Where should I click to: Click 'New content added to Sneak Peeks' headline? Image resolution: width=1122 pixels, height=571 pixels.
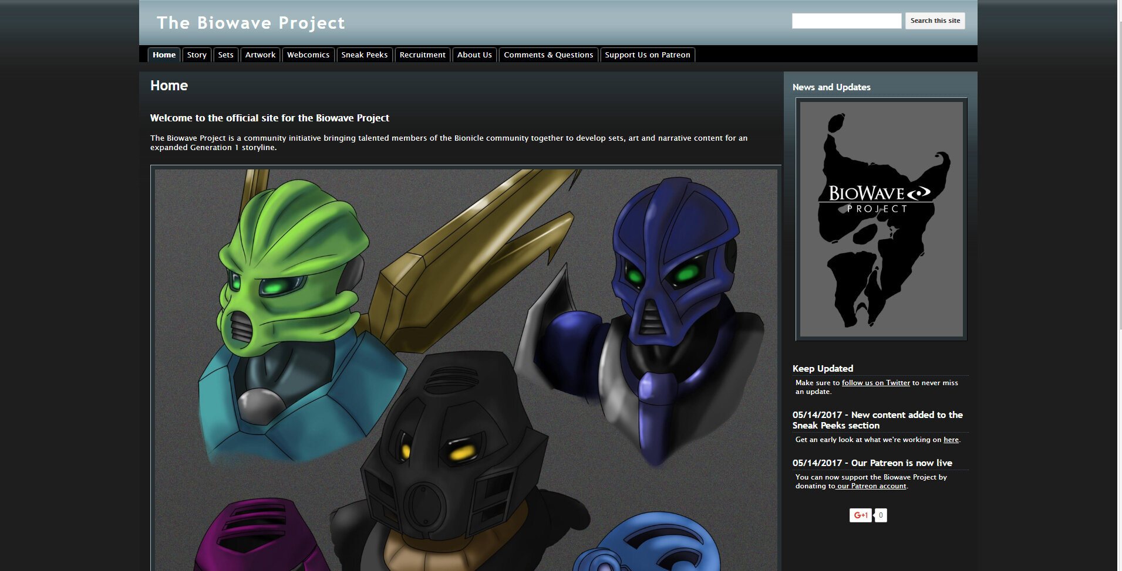[878, 420]
